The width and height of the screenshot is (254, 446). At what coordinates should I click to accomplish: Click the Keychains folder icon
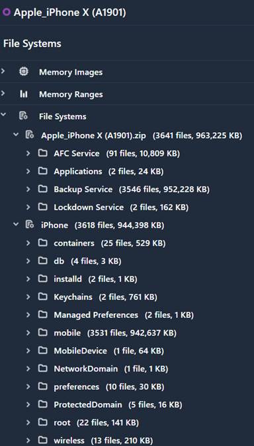pos(43,297)
